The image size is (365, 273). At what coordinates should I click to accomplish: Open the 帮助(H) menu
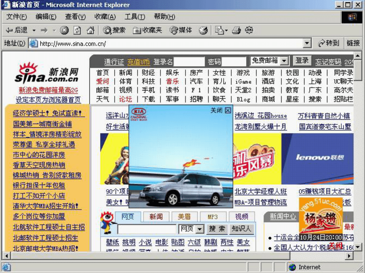point(164,17)
